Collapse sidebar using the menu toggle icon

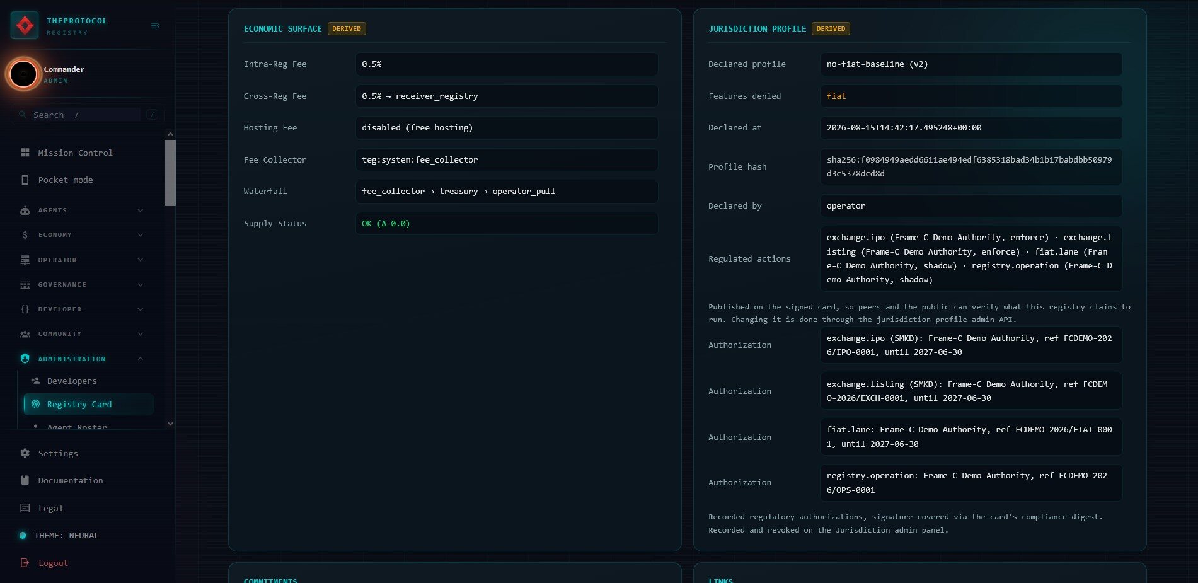(x=155, y=26)
